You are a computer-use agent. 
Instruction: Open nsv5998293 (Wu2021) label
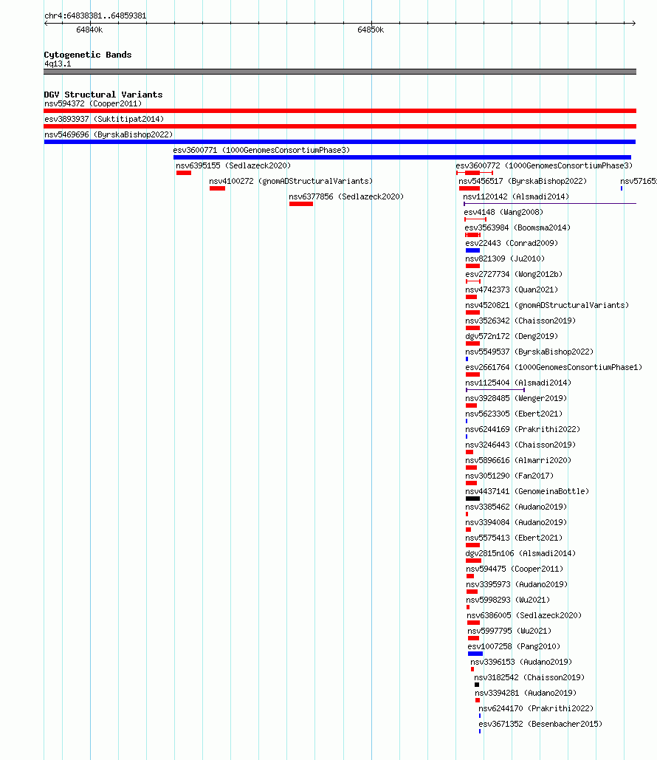pos(508,600)
